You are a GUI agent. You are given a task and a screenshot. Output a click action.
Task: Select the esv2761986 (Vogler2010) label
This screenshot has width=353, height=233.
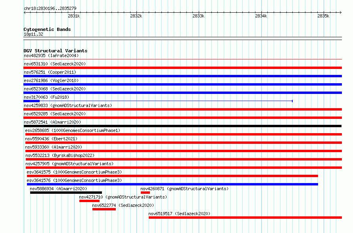(51, 80)
